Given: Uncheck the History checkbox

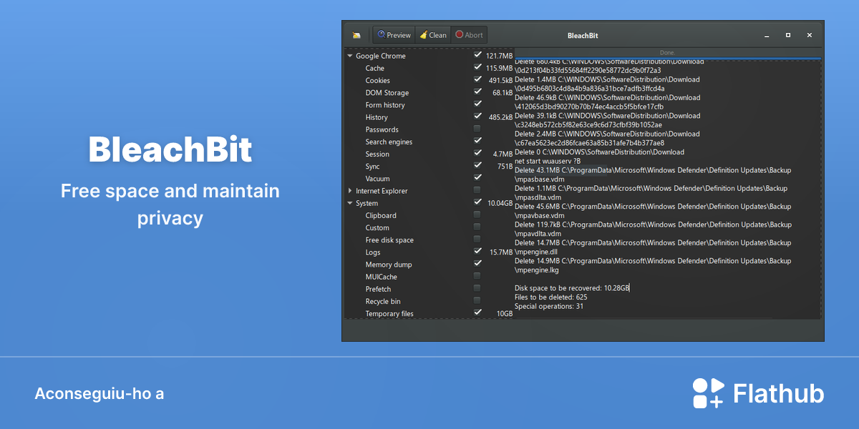Looking at the screenshot, I should [x=477, y=116].
